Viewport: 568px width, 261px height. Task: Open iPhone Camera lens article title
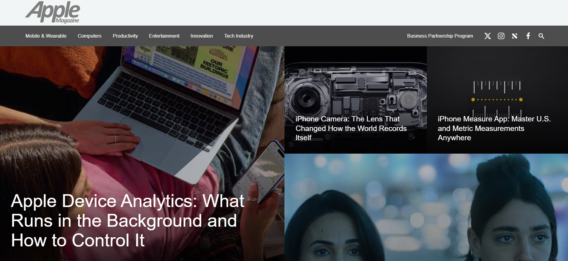pos(351,128)
